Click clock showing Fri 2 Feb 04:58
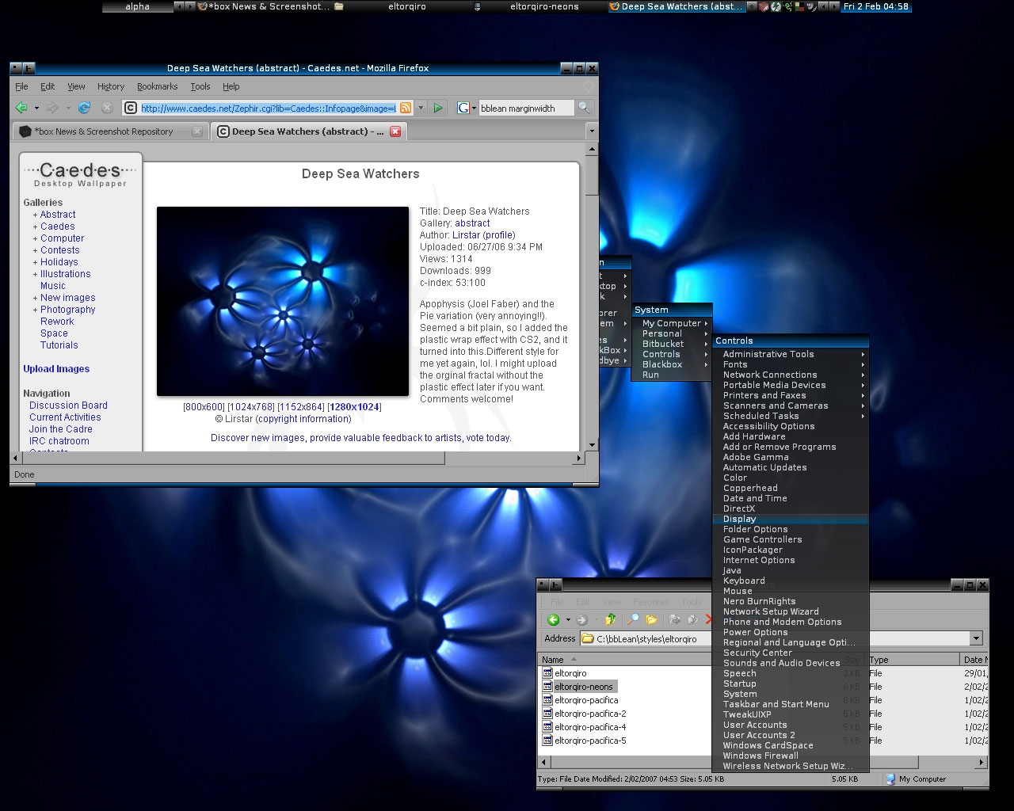 coord(875,6)
